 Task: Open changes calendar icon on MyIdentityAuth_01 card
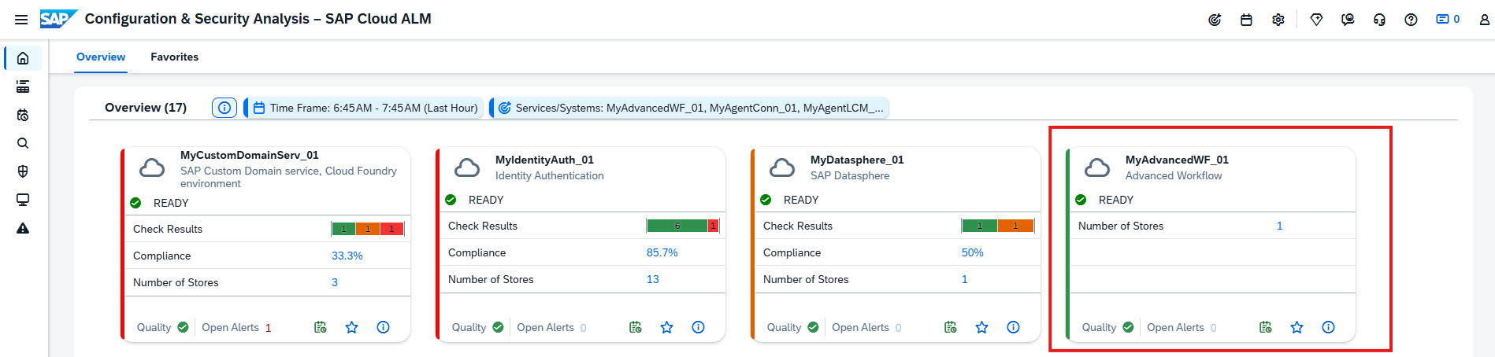click(x=635, y=327)
